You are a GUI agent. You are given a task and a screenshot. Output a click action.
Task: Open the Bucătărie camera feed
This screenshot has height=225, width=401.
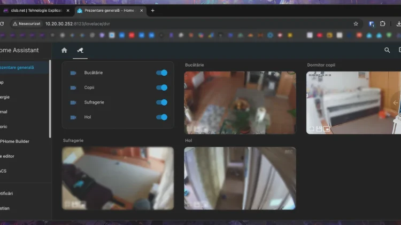pos(240,102)
